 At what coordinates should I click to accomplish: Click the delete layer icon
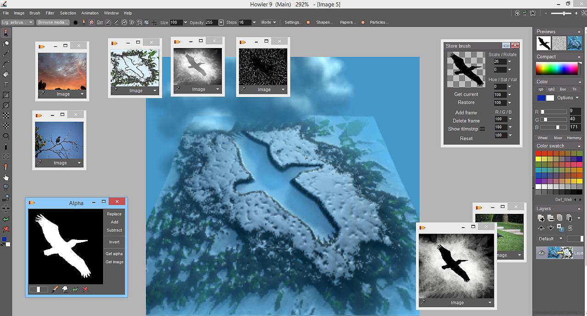[550, 218]
